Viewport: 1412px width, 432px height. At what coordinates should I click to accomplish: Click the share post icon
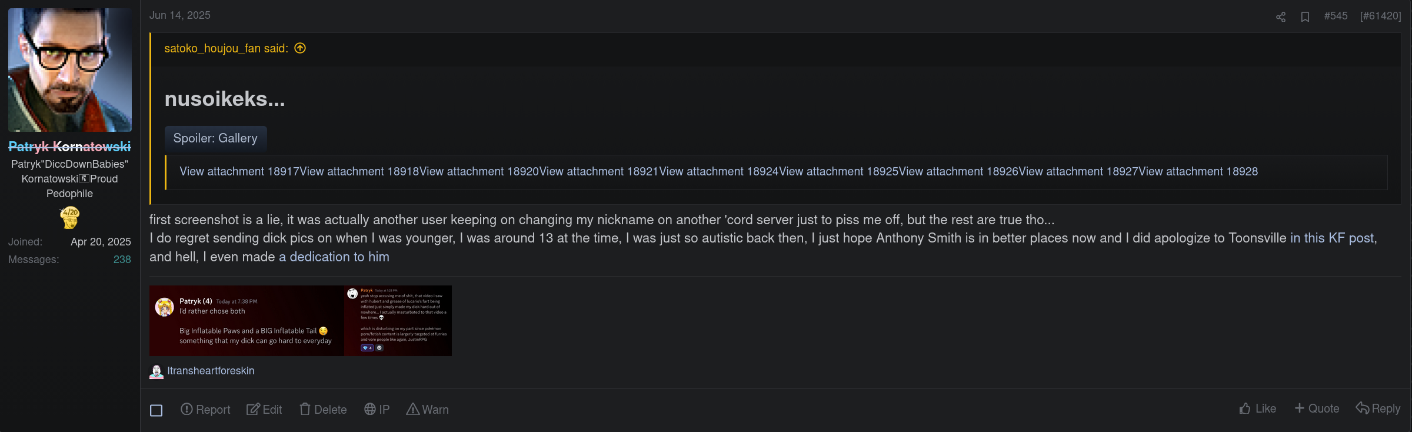pos(1280,16)
